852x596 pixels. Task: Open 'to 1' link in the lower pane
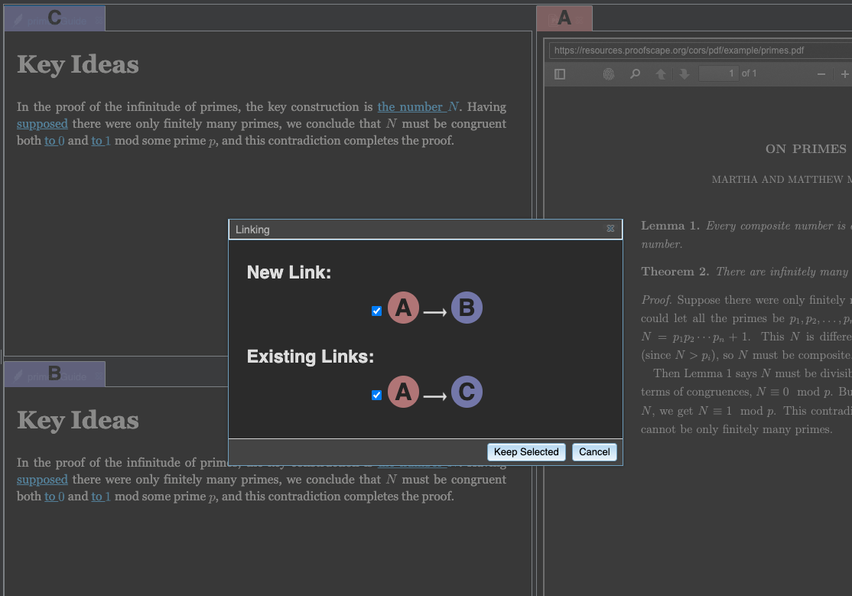101,497
